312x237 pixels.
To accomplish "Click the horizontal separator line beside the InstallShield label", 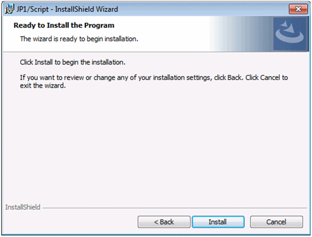I will [x=175, y=208].
